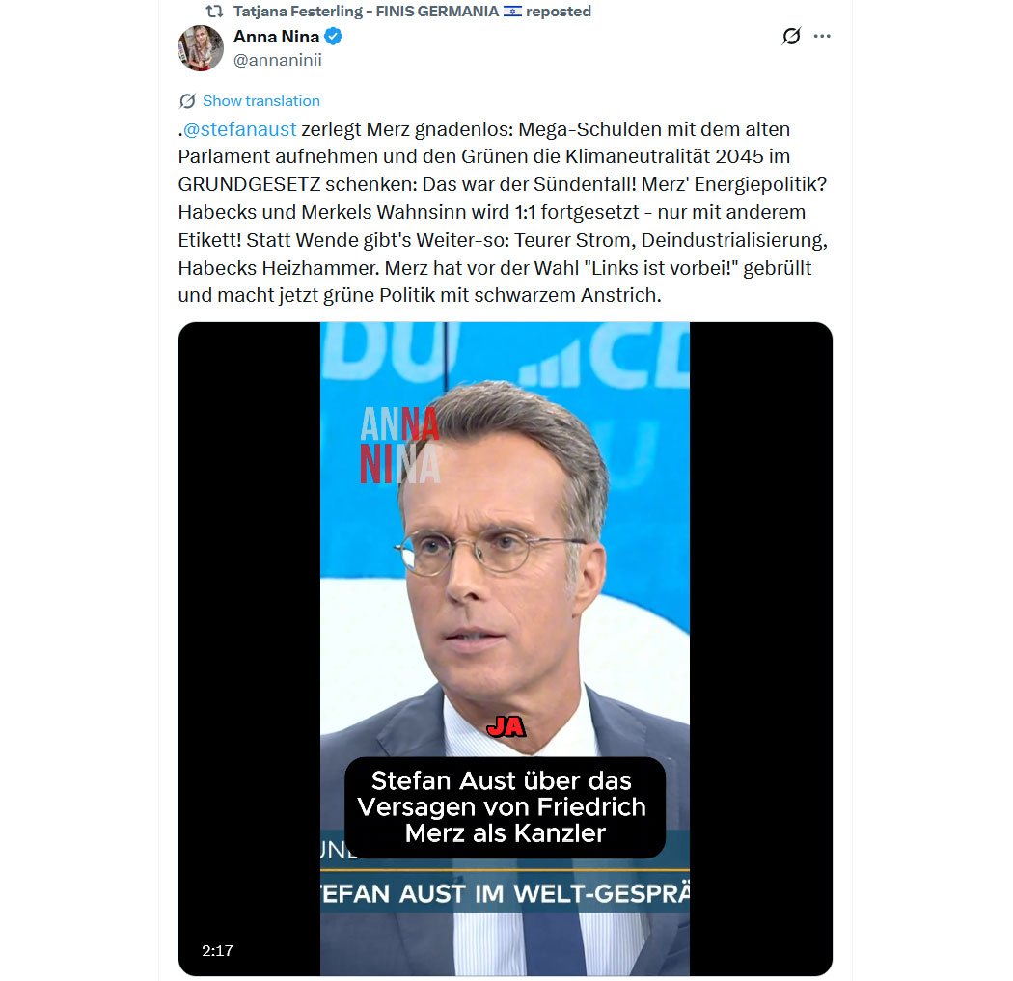The image size is (1013, 981).
Task: Open the reposter Tatjana Festerling's profile
Action: pyautogui.click(x=366, y=11)
